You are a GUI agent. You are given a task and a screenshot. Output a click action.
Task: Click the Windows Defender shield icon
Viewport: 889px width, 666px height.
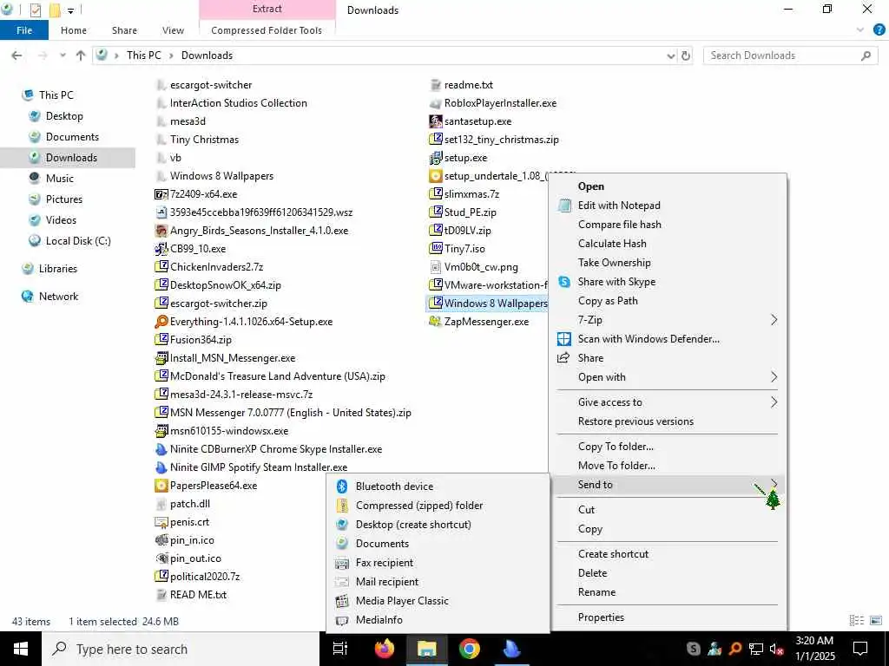pyautogui.click(x=564, y=339)
